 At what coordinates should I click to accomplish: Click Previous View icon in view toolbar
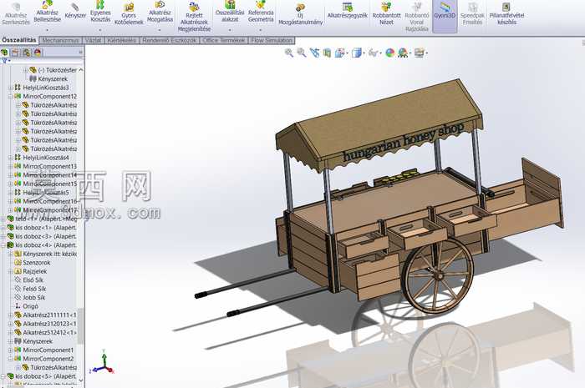click(314, 53)
